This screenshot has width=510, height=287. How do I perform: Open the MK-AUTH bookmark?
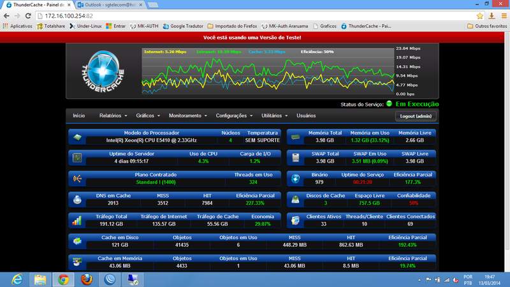(144, 26)
